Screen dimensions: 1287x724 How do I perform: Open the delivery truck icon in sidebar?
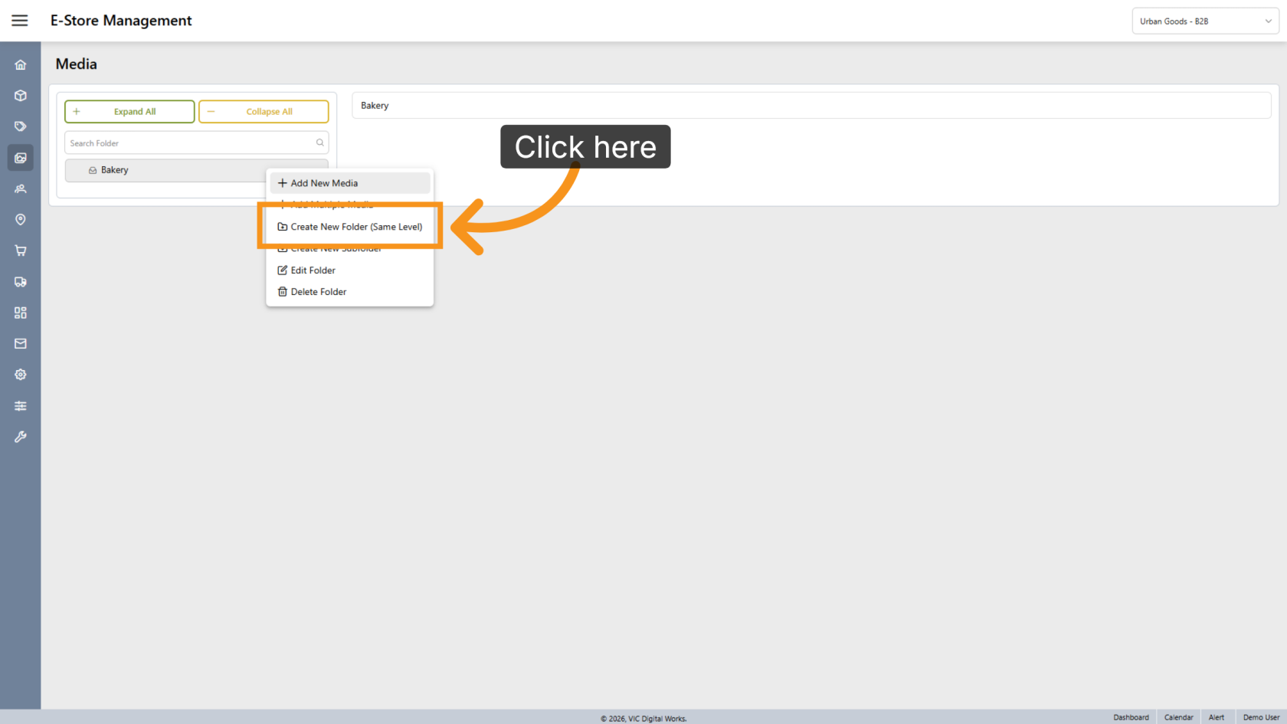click(21, 282)
